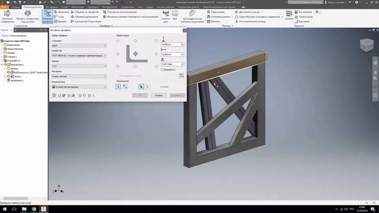
Task: Click the Miter (Стык) frame tool
Action: click(59, 17)
